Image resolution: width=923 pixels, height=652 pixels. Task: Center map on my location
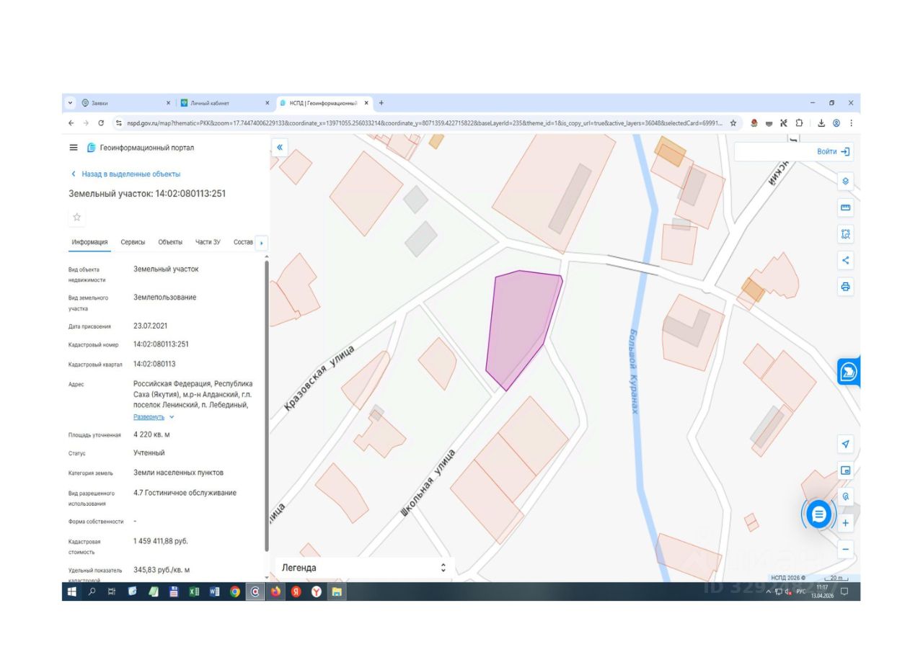845,444
